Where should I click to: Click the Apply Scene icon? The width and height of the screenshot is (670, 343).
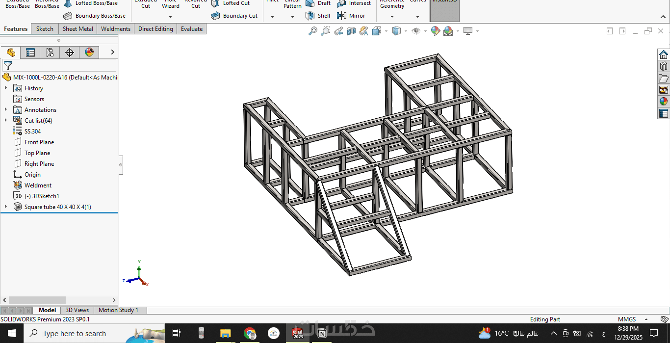(448, 31)
